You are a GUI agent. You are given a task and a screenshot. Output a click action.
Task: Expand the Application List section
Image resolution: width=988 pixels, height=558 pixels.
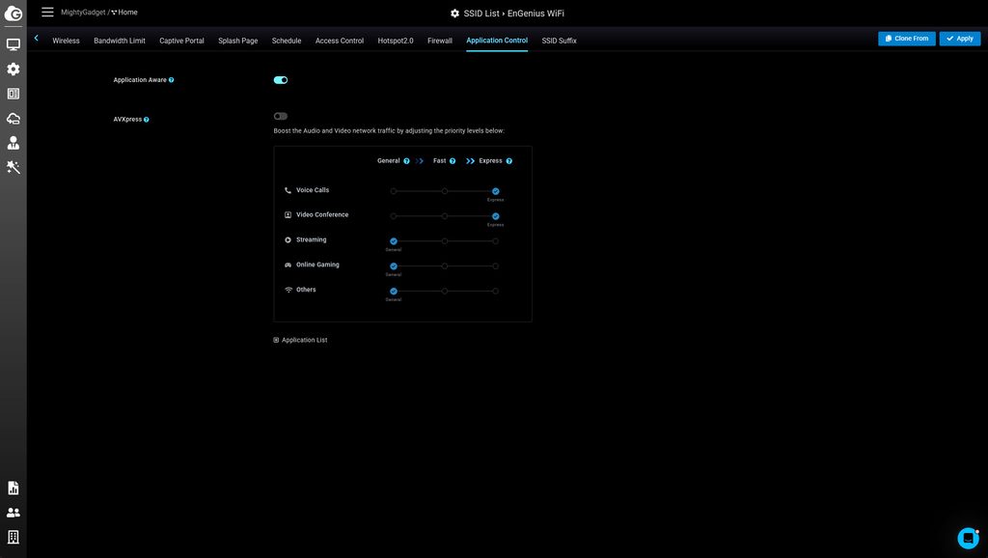click(301, 341)
